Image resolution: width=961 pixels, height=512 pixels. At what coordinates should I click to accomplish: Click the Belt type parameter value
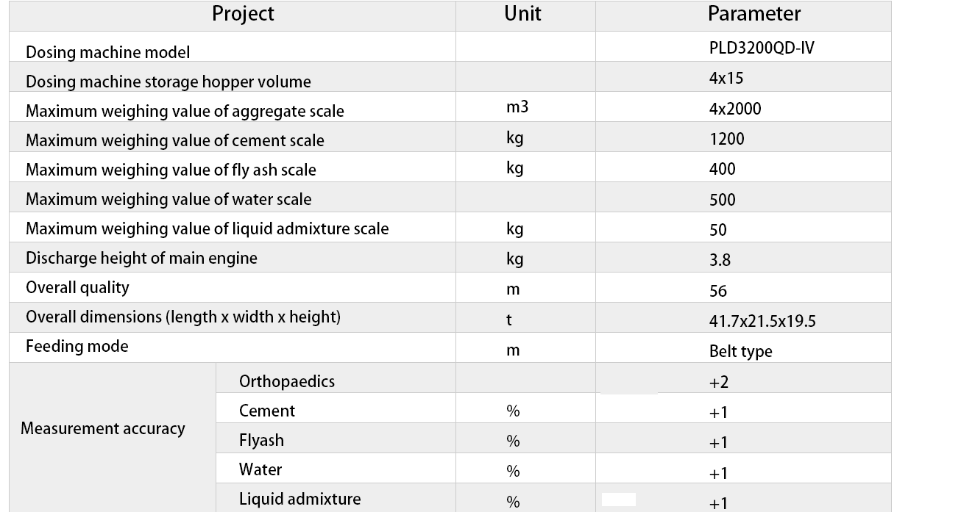(x=741, y=351)
